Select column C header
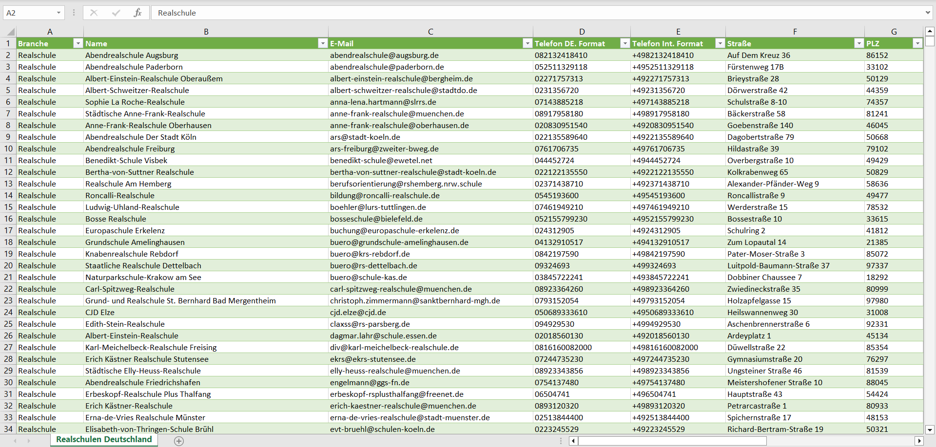The image size is (936, 447). click(x=430, y=32)
